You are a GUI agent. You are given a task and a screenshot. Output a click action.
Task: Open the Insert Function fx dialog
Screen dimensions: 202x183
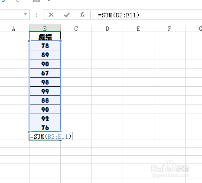(82, 15)
